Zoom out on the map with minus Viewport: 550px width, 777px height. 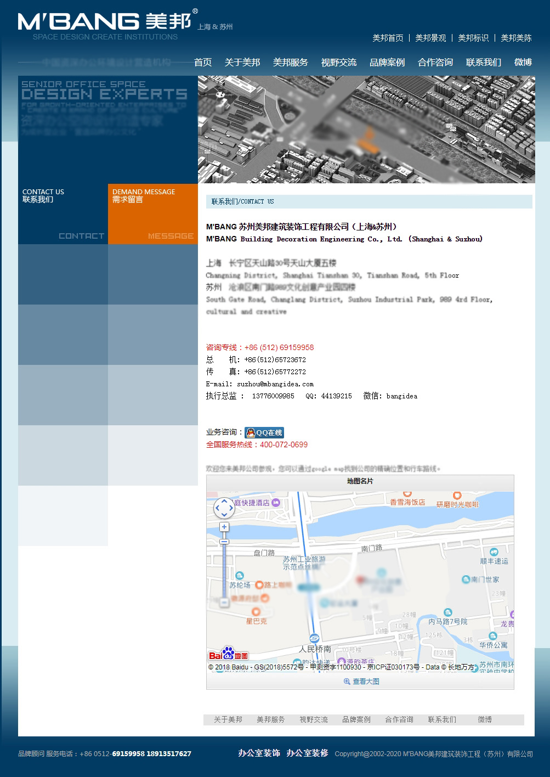pos(224,603)
